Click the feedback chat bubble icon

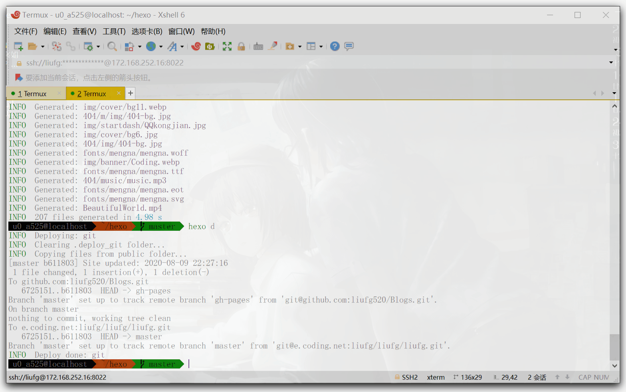pos(349,46)
